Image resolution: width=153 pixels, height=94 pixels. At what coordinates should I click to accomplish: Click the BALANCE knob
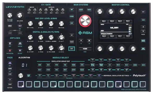click(20, 15)
